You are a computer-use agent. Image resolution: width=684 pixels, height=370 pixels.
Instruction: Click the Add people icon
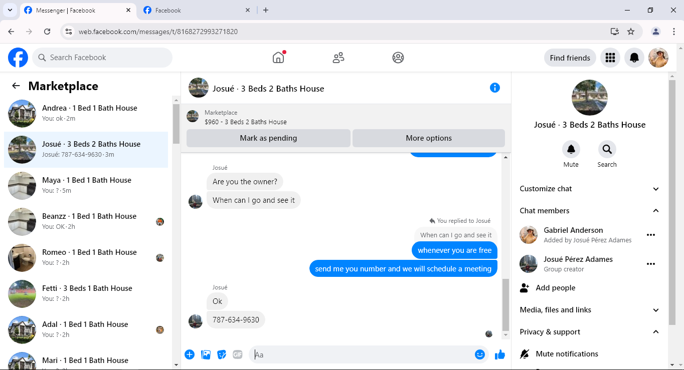525,288
